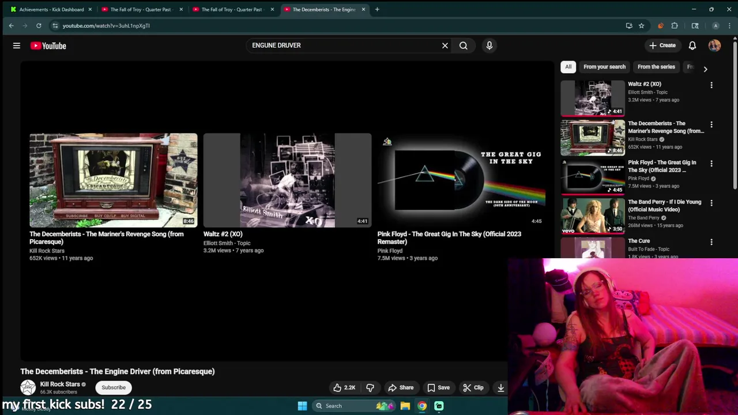Open Pink Floyd sidebar video title
This screenshot has height=415, width=738.
tap(662, 166)
